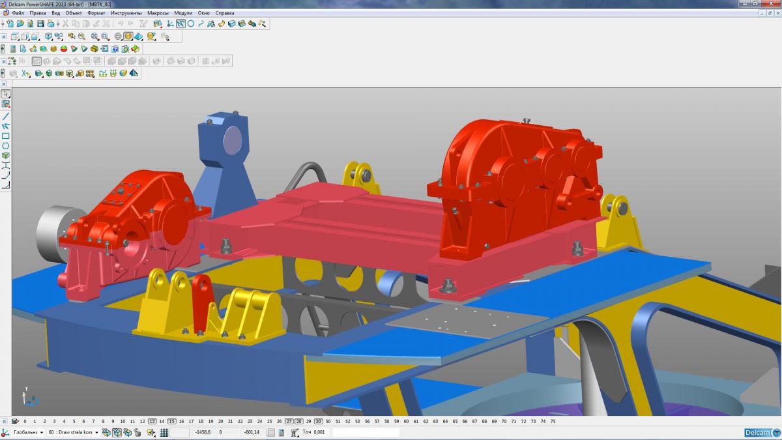Image resolution: width=782 pixels, height=440 pixels.
Task: Click the calculator icon in analysis toolbar
Action: (12, 49)
